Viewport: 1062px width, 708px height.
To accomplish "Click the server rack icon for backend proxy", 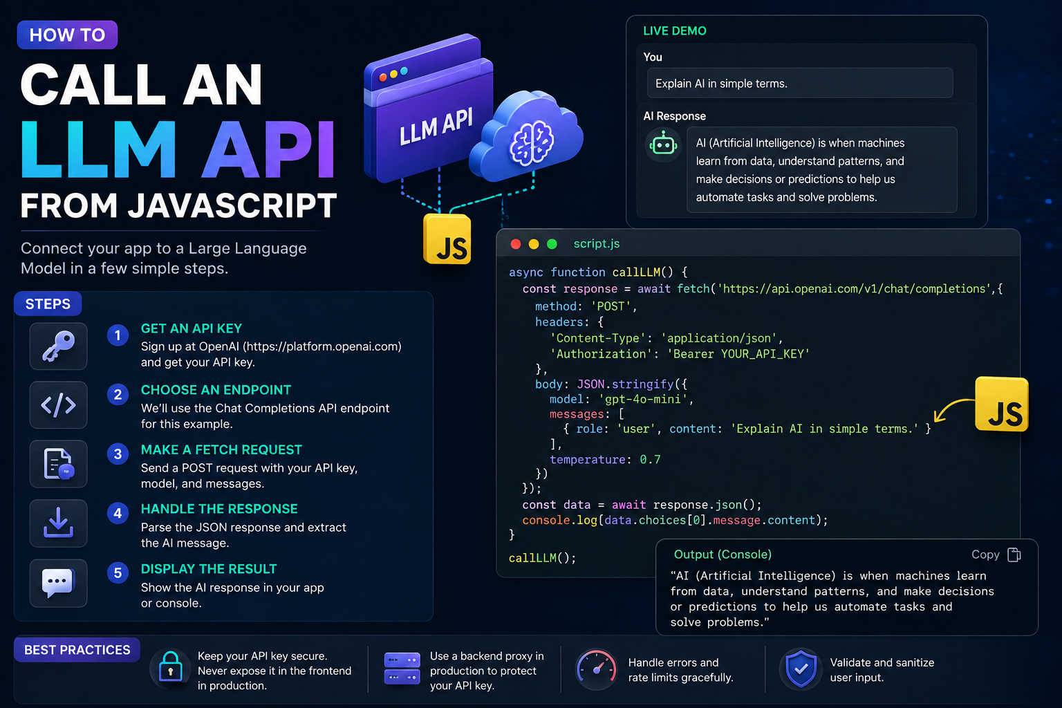I will pyautogui.click(x=402, y=669).
